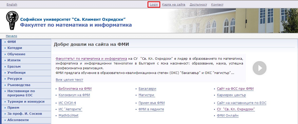This screenshot has width=298, height=124.
Task: Click the Факултет по математика header title
Action: point(76,25)
